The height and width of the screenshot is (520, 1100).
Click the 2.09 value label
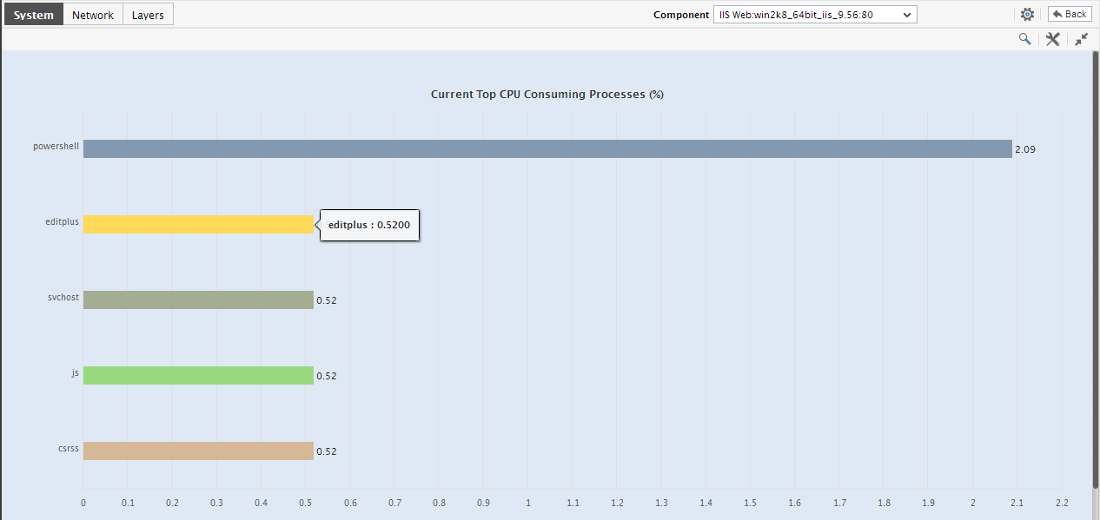[x=1025, y=149]
